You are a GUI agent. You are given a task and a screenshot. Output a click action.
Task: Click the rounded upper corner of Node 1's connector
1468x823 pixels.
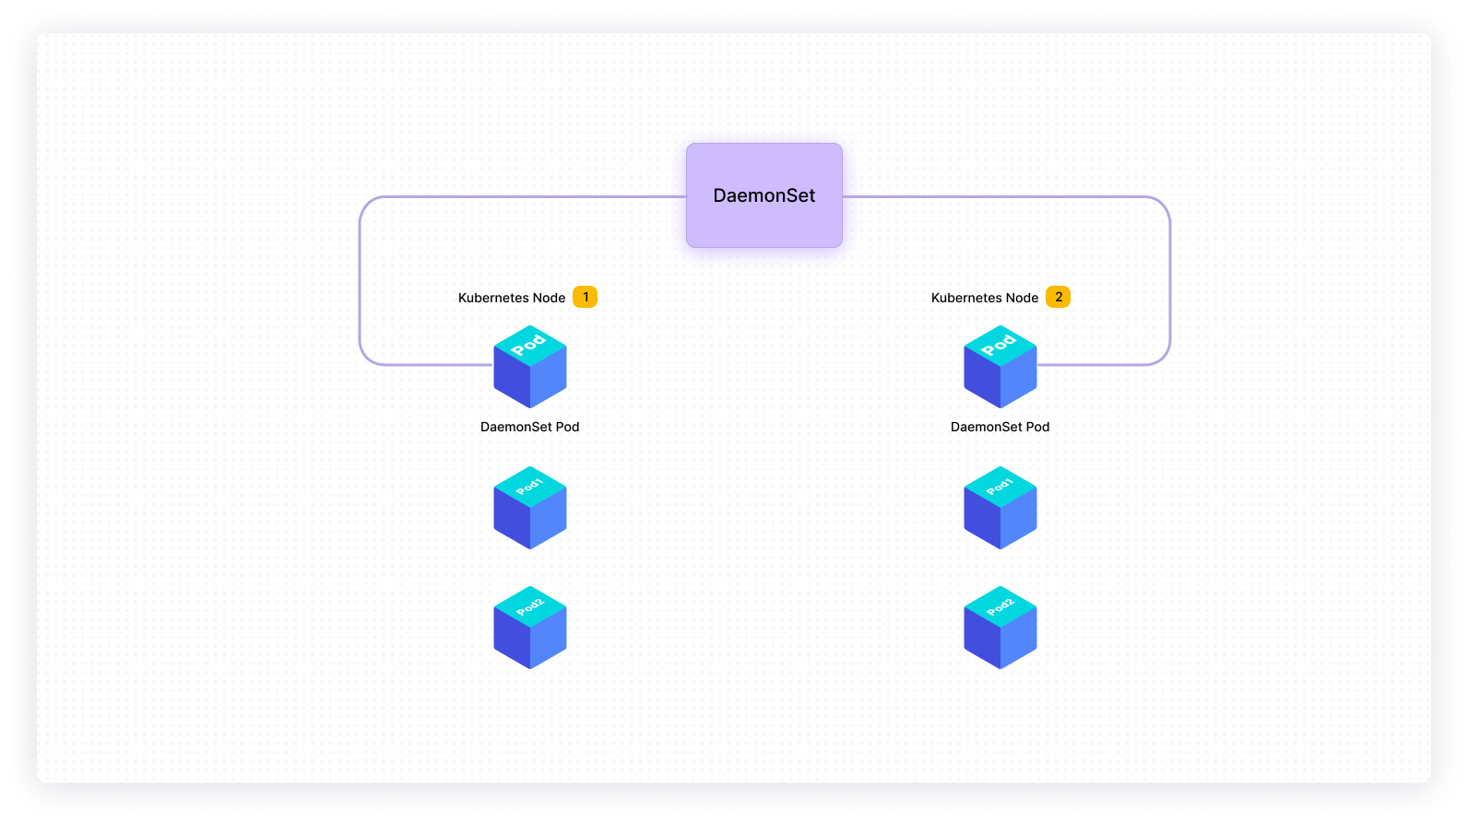pos(366,204)
